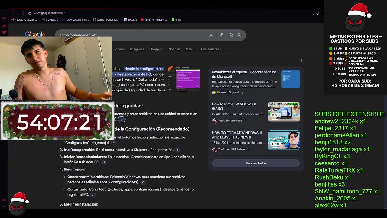Click the padlock site info icon
Image resolution: width=387 pixels, height=218 pixels.
click(30, 13)
